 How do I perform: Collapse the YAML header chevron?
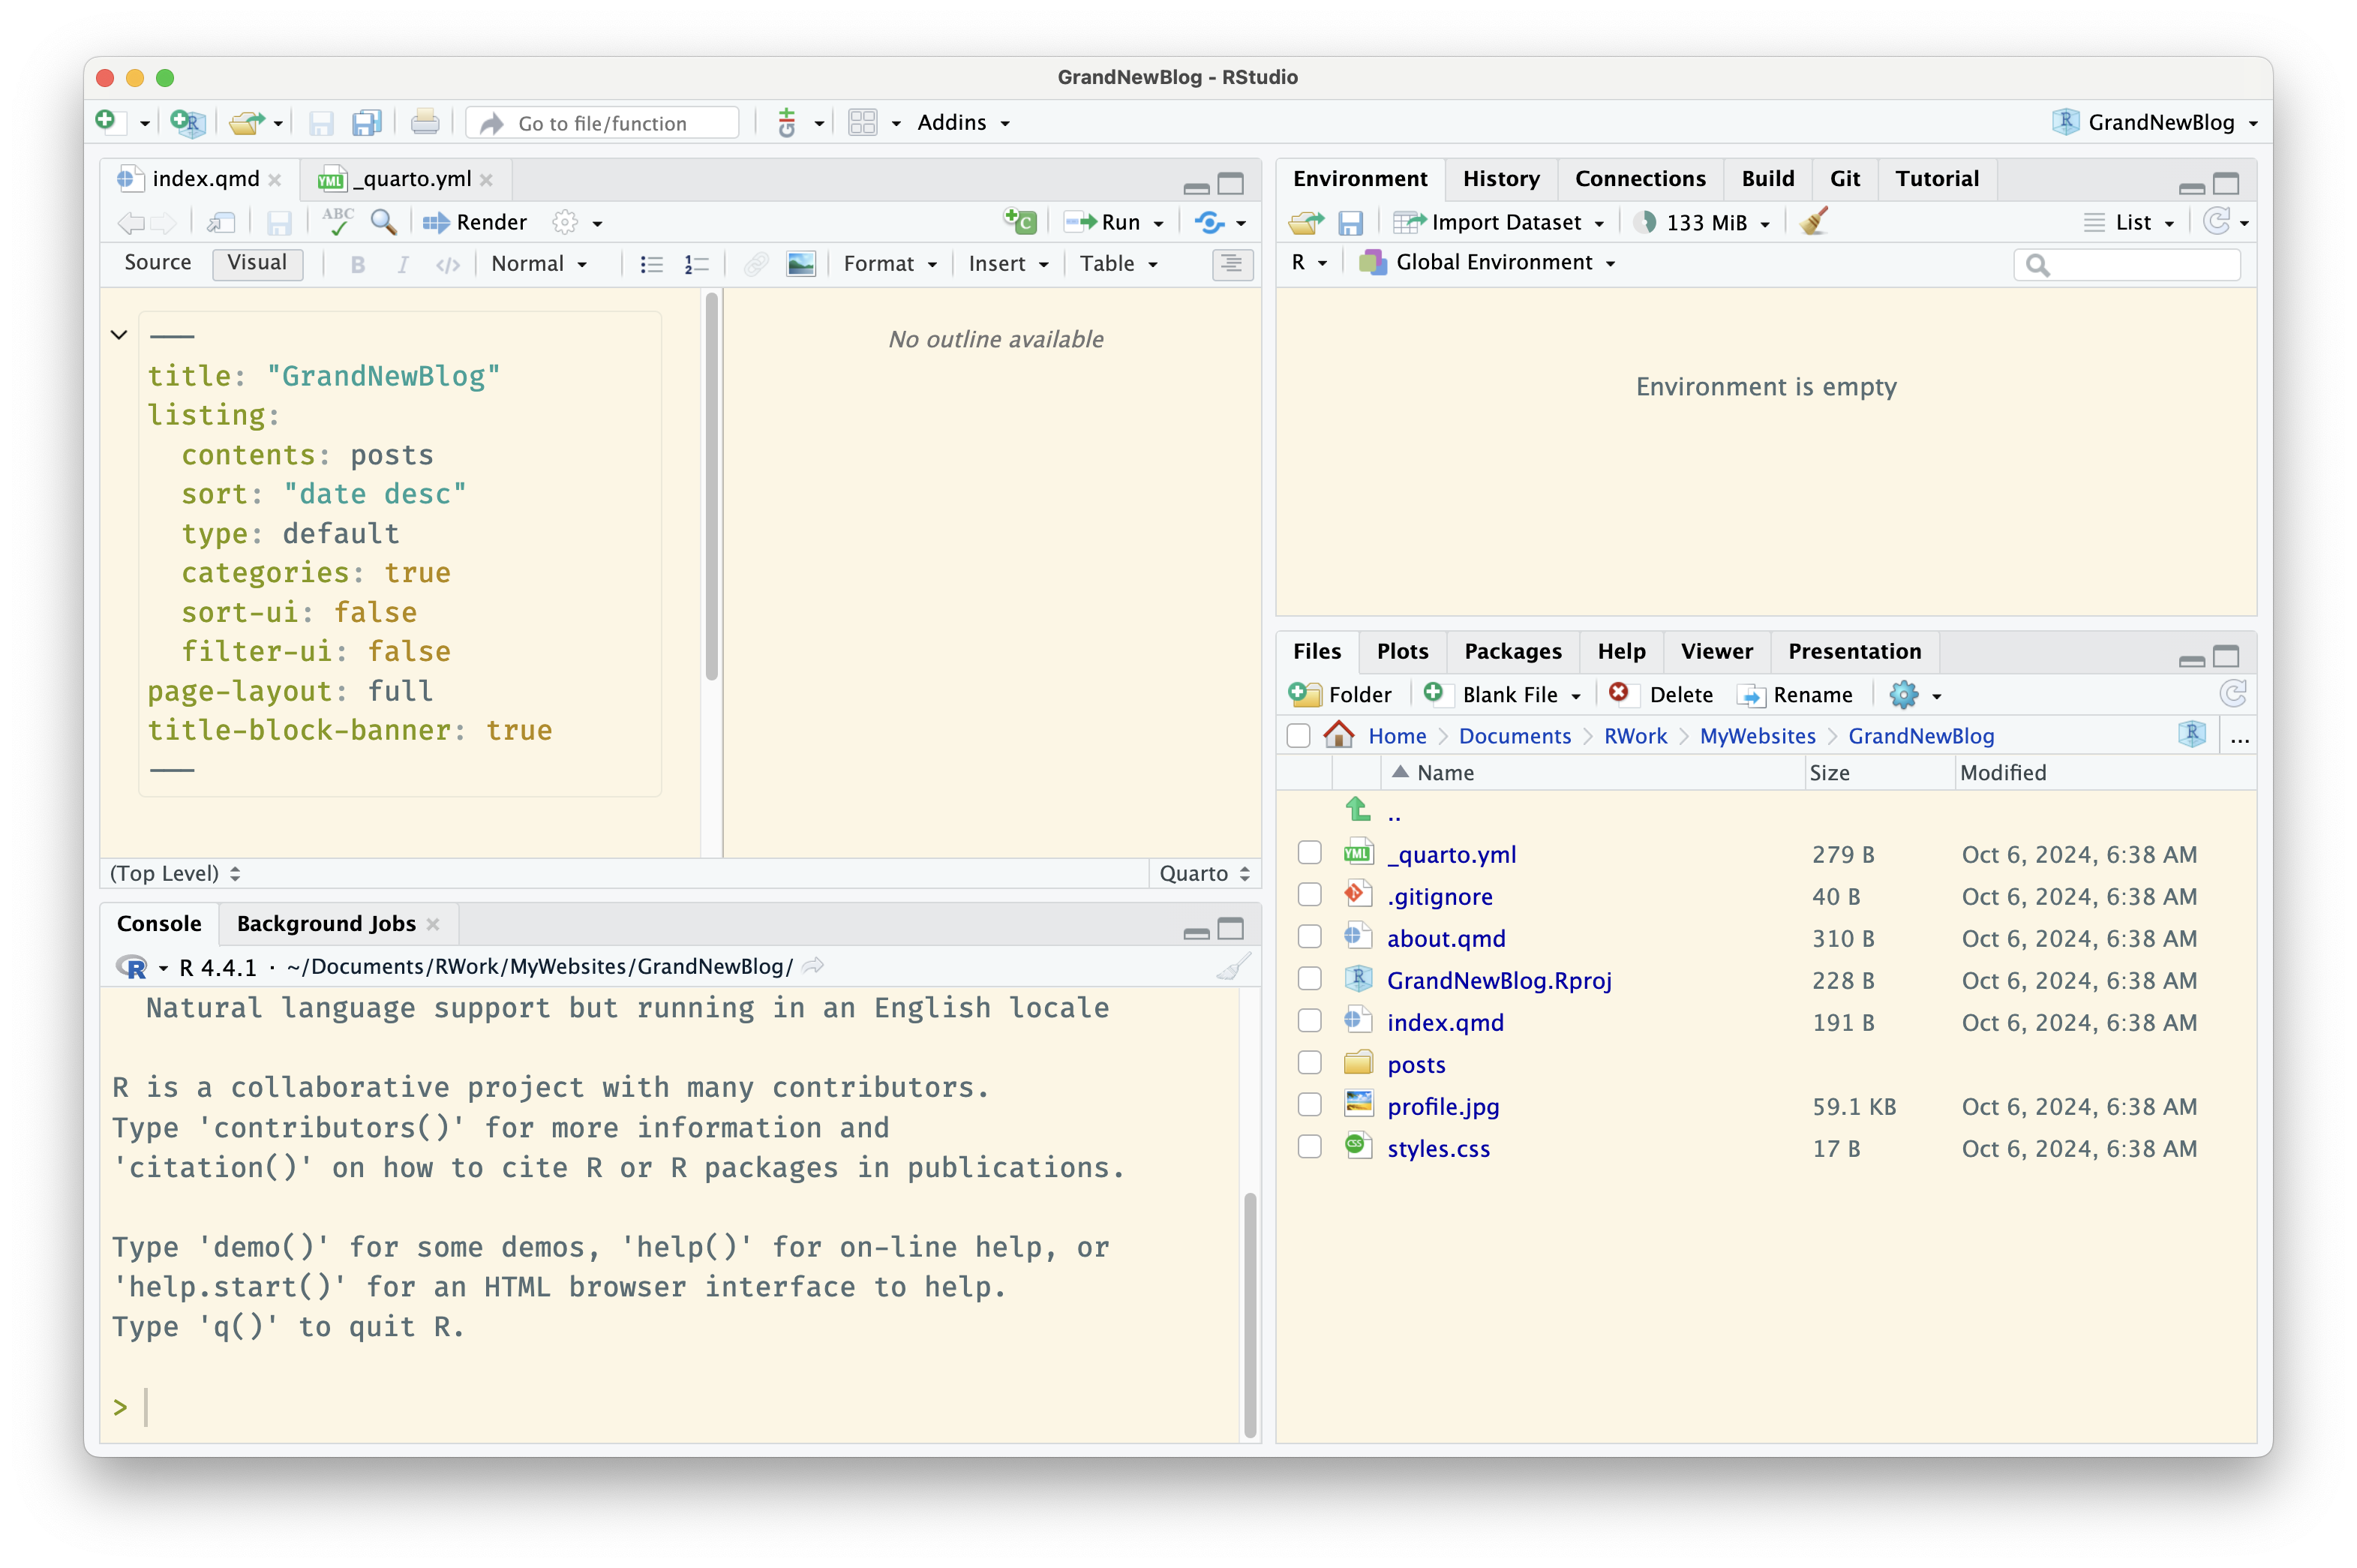pos(119,335)
